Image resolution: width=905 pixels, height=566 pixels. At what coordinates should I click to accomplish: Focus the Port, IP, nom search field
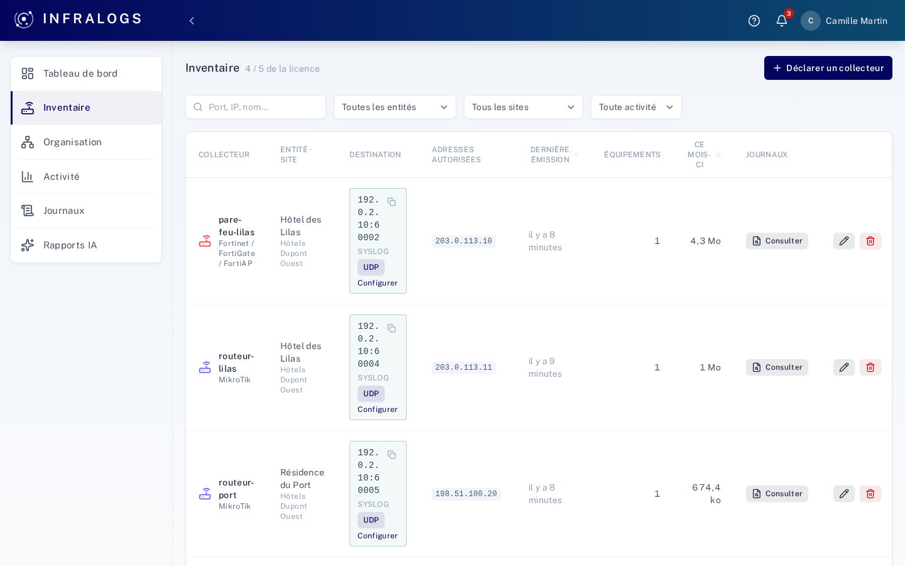(256, 107)
